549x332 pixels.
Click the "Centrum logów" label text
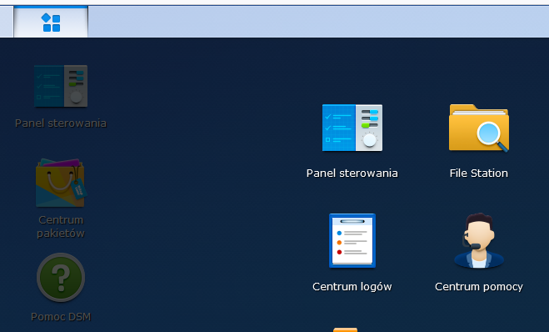click(352, 287)
